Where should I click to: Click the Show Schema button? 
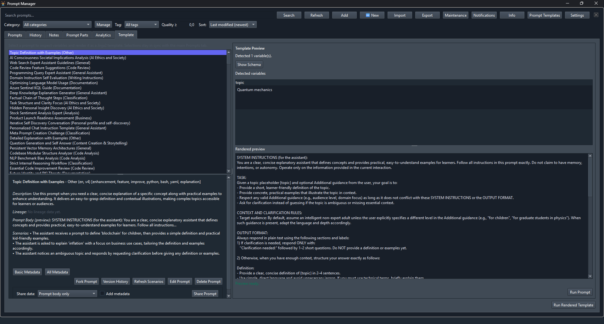point(249,64)
